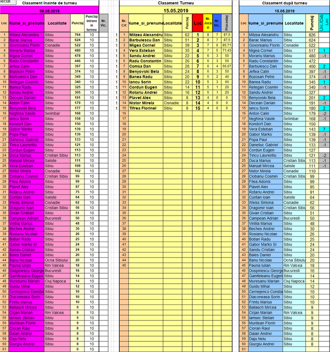Image resolution: width=330 pixels, height=352 pixels.
Task: Select the 'Clasament după turneu' title cell
Action: point(284,3)
